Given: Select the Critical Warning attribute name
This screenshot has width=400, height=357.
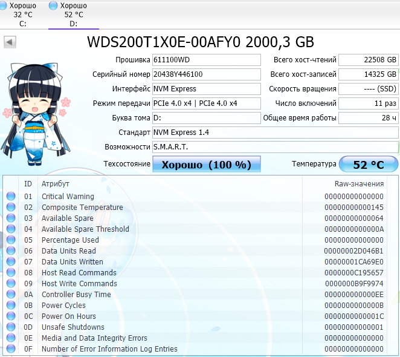Looking at the screenshot, I should pos(68,196).
